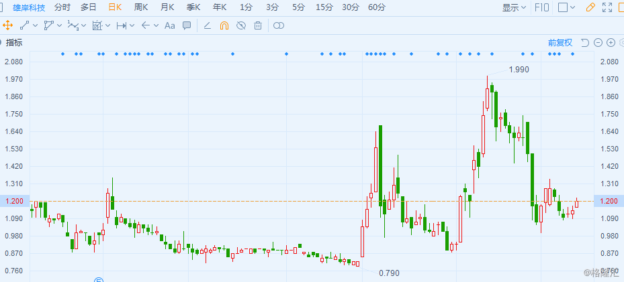Open F10 company information

tap(542, 8)
